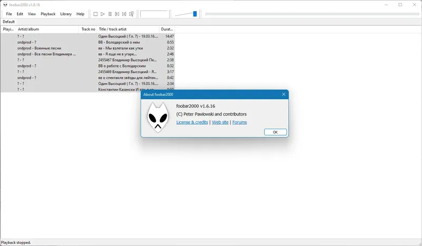Adjust the volume slider handle
This screenshot has width=422, height=246.
pos(195,14)
